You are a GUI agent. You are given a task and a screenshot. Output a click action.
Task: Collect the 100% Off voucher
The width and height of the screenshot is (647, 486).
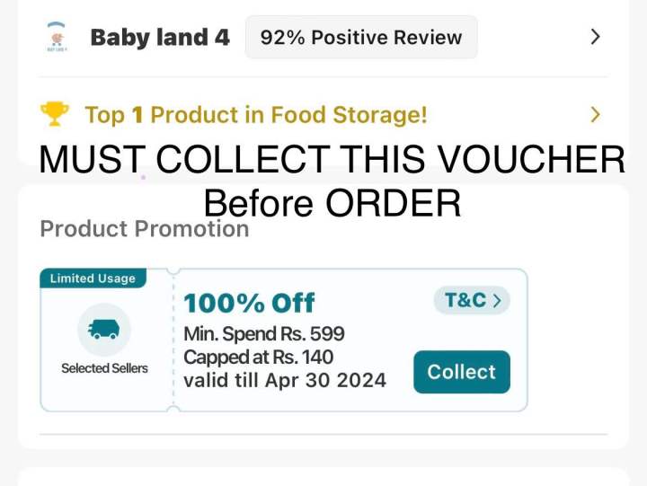pos(461,372)
